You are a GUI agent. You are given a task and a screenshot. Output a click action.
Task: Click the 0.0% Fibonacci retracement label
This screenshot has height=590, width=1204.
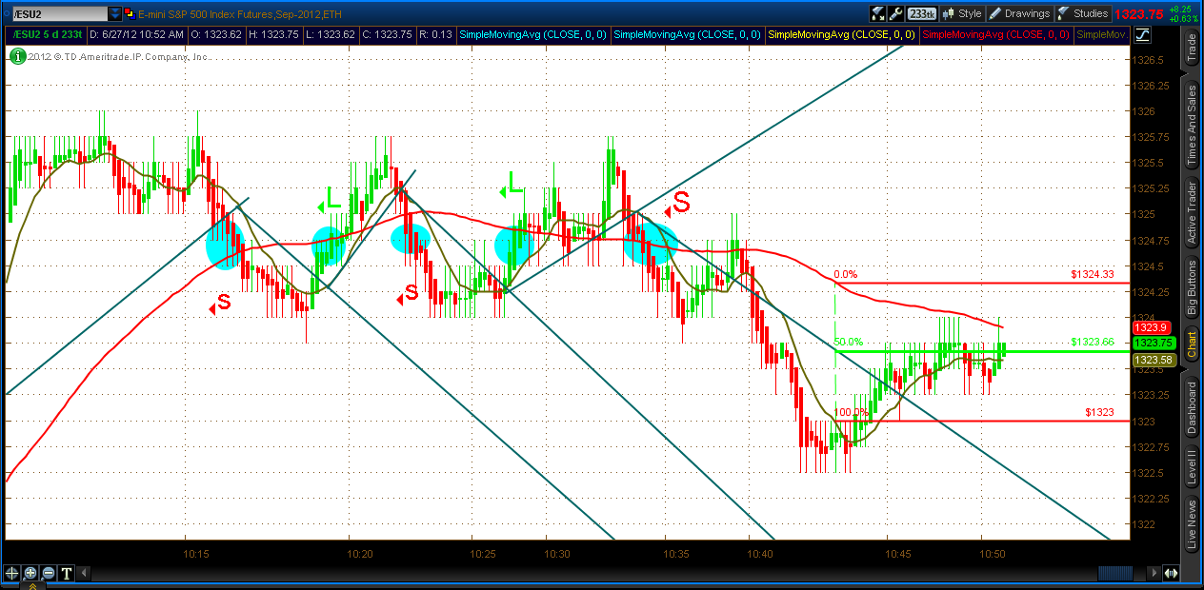tap(845, 274)
